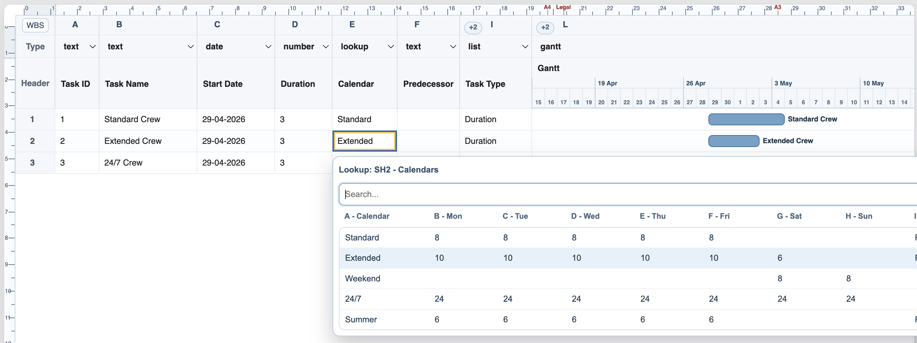Click the Duration task type cell in row 2

point(496,141)
